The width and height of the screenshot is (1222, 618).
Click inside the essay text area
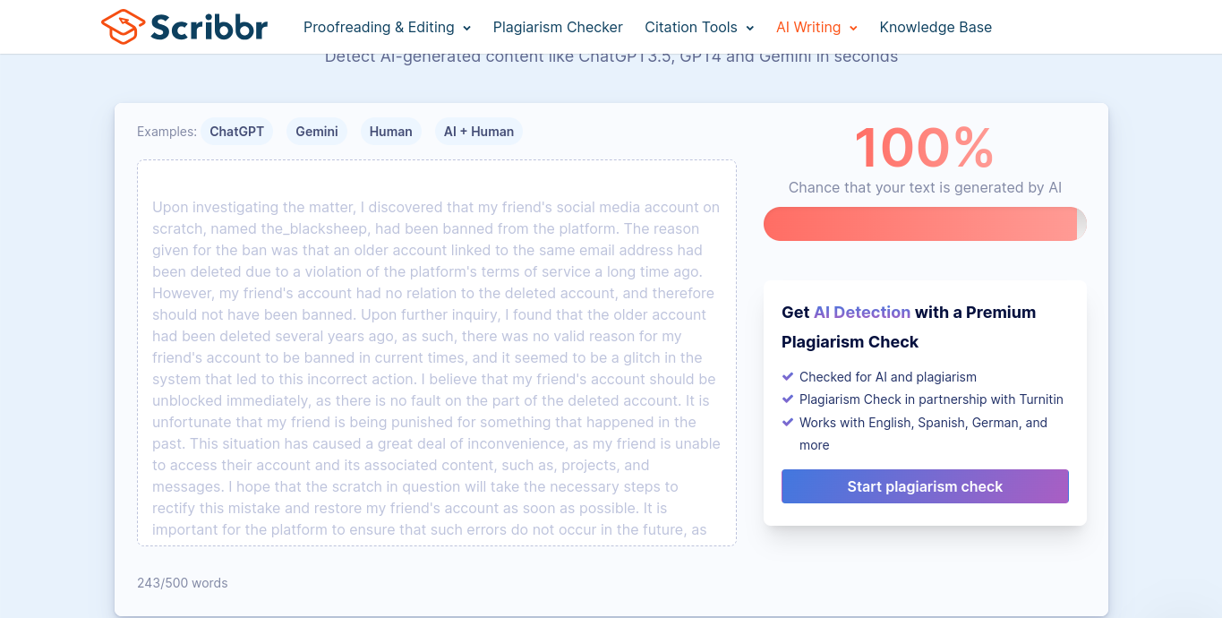pyautogui.click(x=437, y=358)
